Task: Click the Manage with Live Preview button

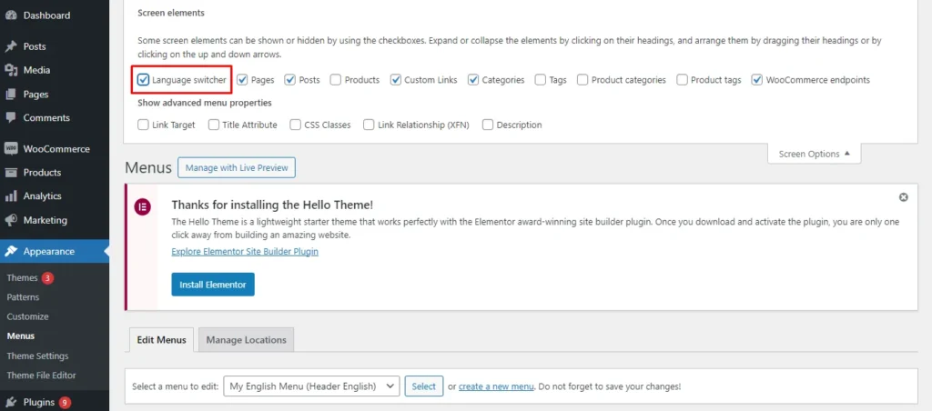Action: click(236, 167)
